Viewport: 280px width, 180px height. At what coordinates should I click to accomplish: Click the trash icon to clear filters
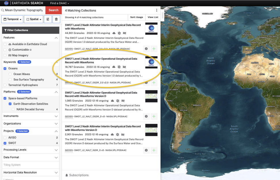click(x=56, y=19)
